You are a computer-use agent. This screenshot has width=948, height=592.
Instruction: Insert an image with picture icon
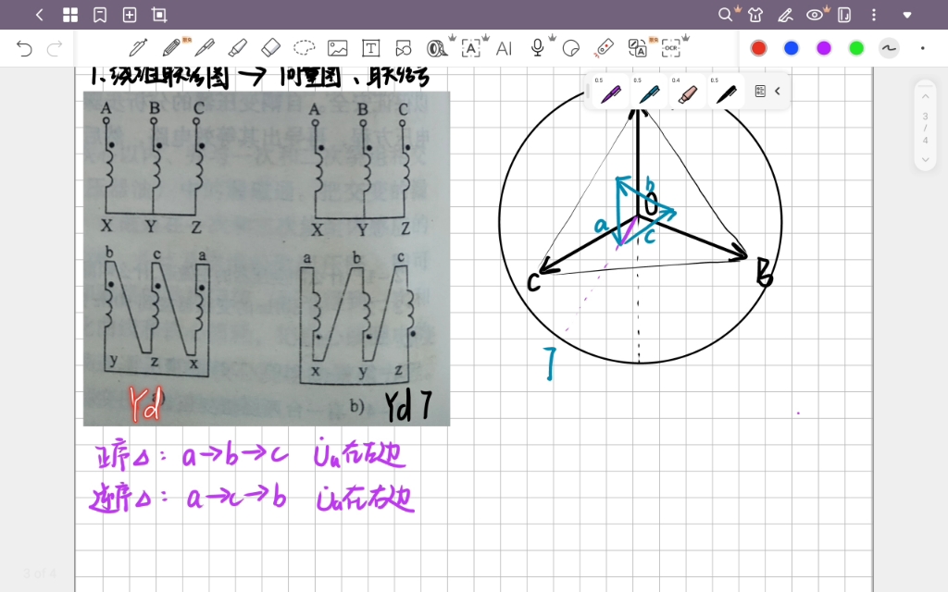pos(337,48)
